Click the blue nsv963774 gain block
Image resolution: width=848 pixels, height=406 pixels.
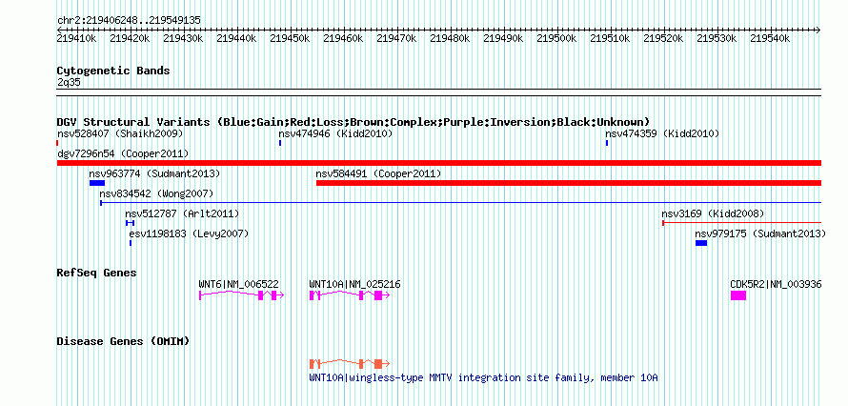(97, 183)
